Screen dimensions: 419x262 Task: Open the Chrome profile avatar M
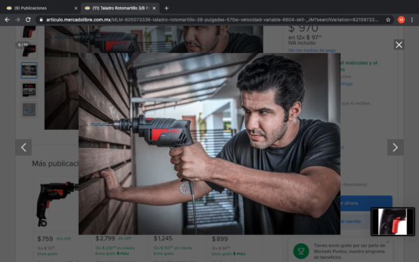click(x=401, y=20)
